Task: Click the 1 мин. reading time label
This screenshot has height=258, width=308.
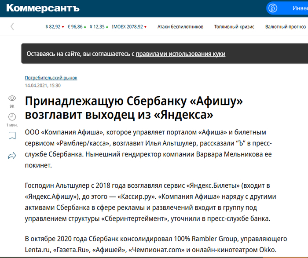Action: coord(12,125)
